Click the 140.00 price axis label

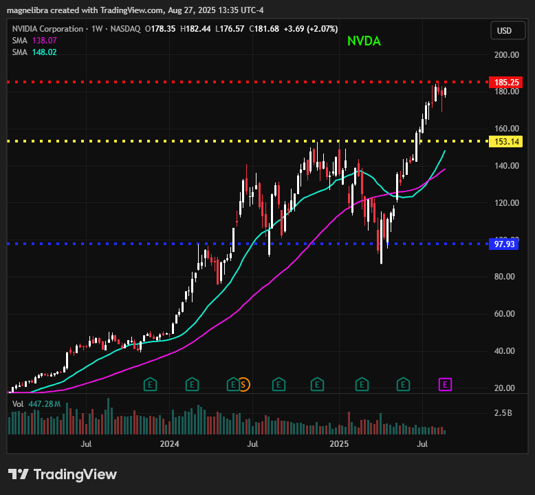coord(506,166)
